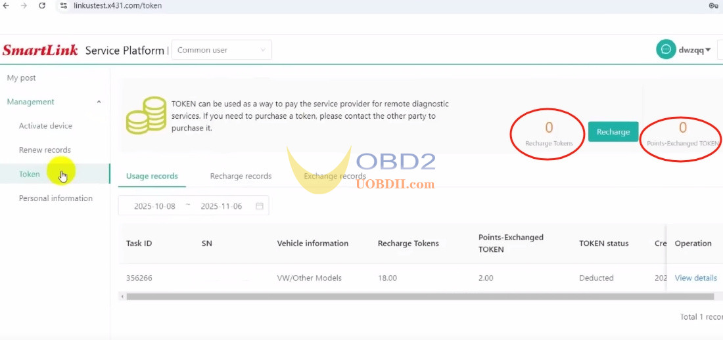The height and width of the screenshot is (340, 723).
Task: Go forward in browser history
Action: pos(24,5)
